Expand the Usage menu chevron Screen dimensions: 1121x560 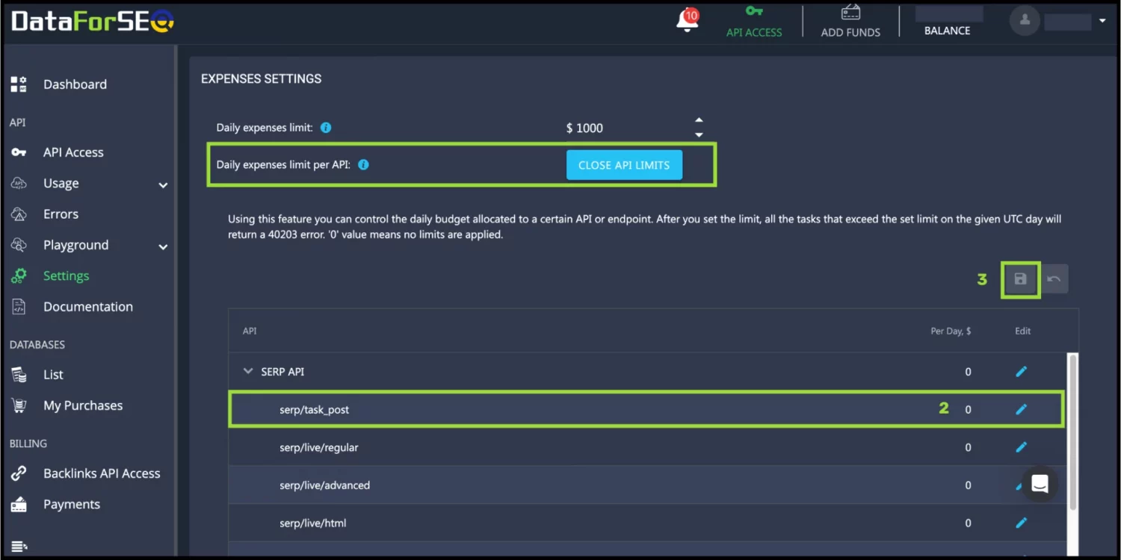[163, 185]
